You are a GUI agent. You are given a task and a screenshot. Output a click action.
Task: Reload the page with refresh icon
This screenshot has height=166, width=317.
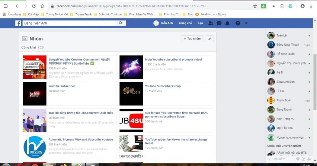[34, 6]
